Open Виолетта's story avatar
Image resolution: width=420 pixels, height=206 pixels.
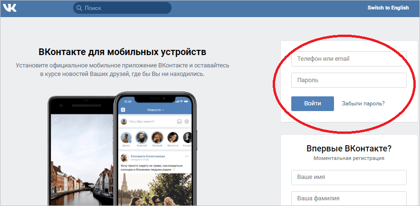tap(173, 138)
